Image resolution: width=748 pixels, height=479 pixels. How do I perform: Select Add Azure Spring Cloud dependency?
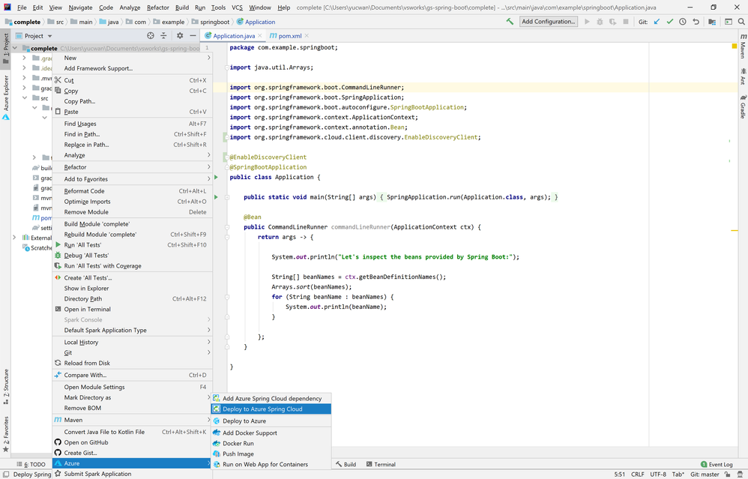tap(271, 398)
